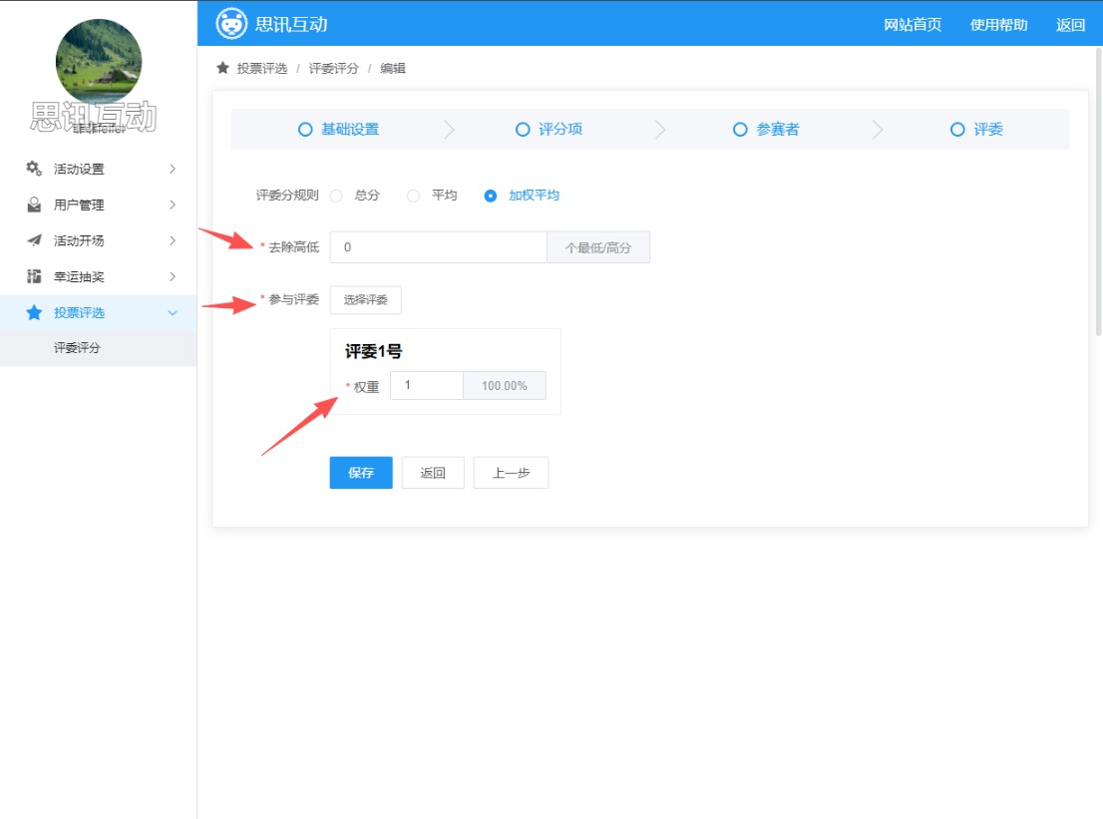Click the profile avatar landscape picture
This screenshot has height=819, width=1103.
[x=98, y=62]
